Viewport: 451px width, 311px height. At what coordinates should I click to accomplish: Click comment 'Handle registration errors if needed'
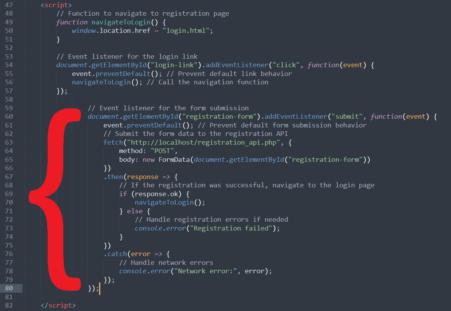point(212,219)
